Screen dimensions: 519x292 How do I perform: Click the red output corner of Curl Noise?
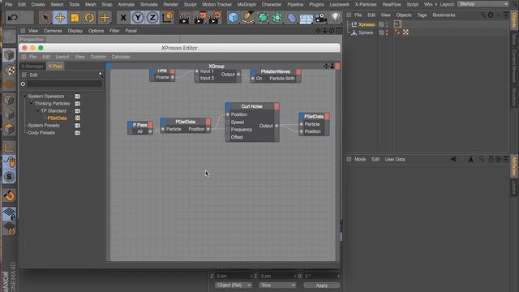277,106
